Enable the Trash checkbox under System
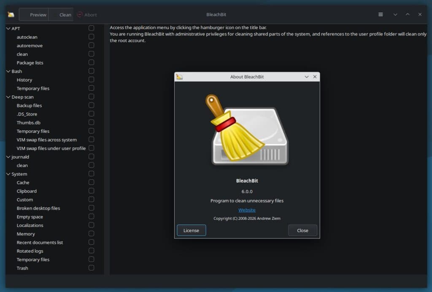 (91, 268)
